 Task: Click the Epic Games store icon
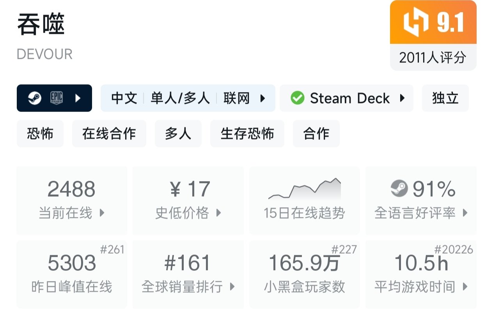[x=57, y=98]
